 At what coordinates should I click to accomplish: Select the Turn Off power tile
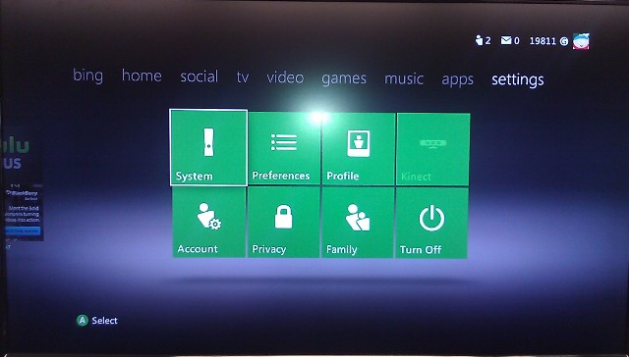pos(431,224)
